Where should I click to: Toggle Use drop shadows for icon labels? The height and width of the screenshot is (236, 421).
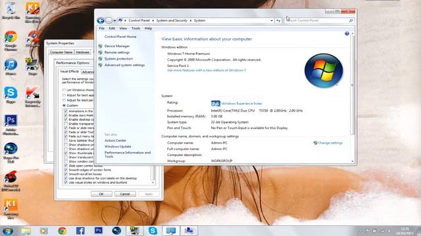66,178
